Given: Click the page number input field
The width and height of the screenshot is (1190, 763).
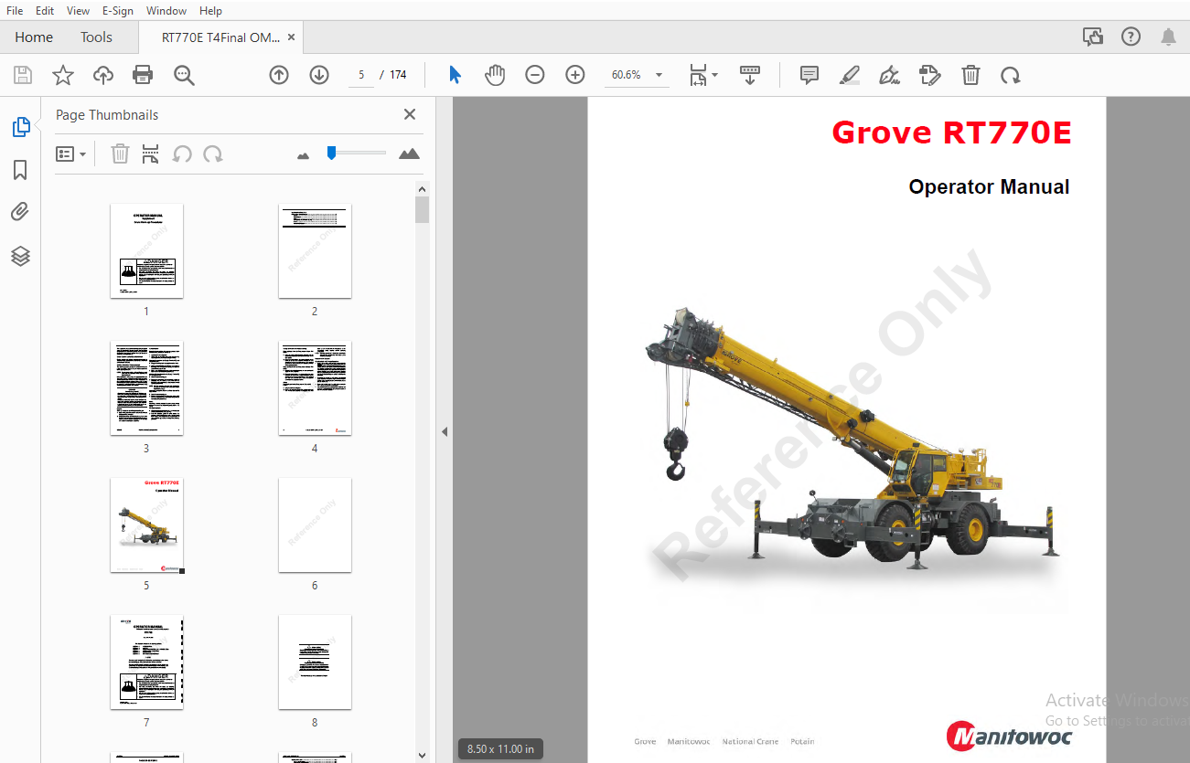Looking at the screenshot, I should click(361, 75).
